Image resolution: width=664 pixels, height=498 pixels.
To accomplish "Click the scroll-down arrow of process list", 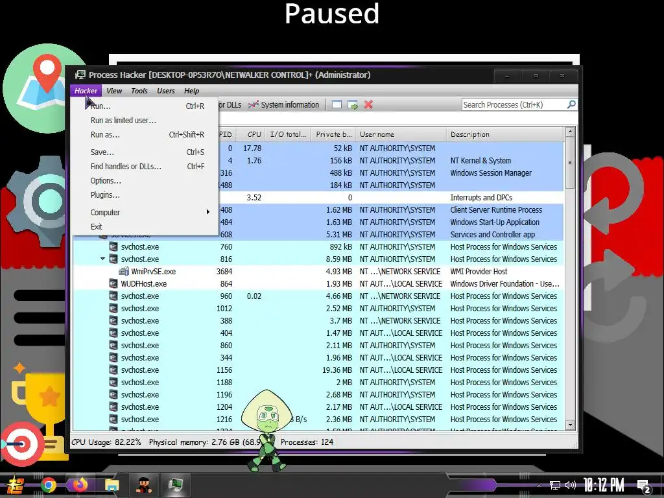I will [x=570, y=425].
